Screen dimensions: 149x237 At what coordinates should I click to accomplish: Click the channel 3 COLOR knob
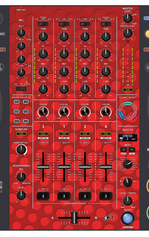[x=43, y=112]
